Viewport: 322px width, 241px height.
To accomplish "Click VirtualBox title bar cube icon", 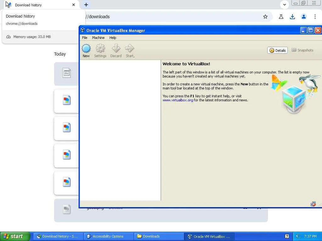I will coord(83,30).
